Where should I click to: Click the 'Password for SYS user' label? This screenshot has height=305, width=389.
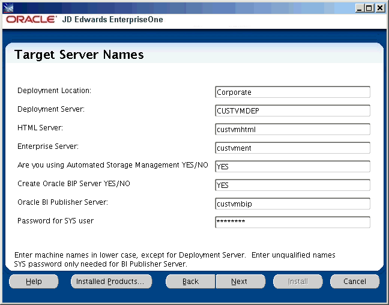[55, 221]
